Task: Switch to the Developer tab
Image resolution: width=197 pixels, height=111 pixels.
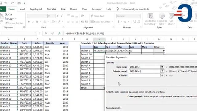Action: [x=97, y=9]
